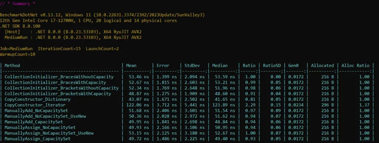
Task: Click the 'Method' column header
Action: pyautogui.click(x=12, y=66)
